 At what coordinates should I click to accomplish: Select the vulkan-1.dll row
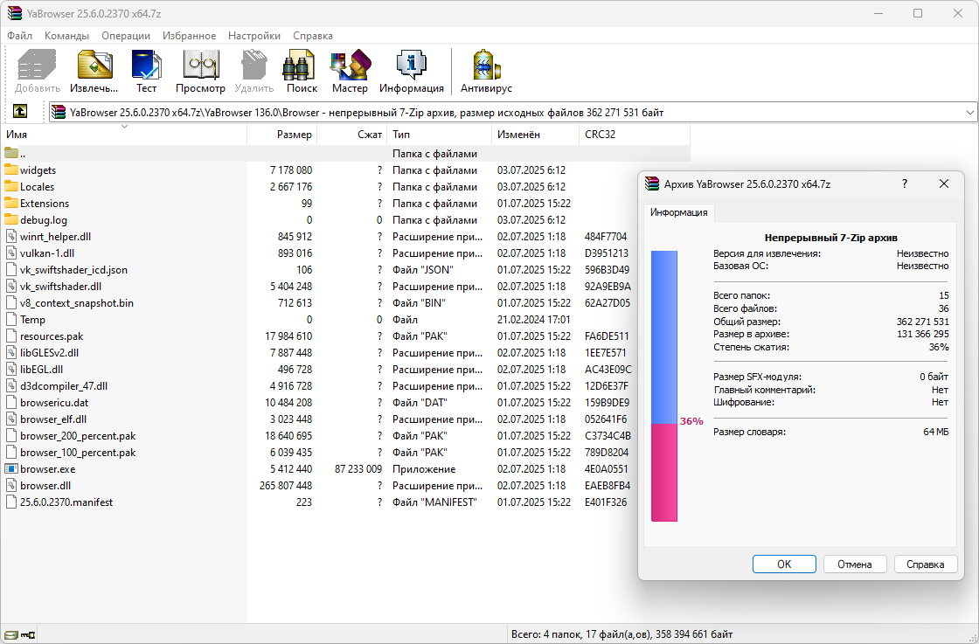point(345,253)
